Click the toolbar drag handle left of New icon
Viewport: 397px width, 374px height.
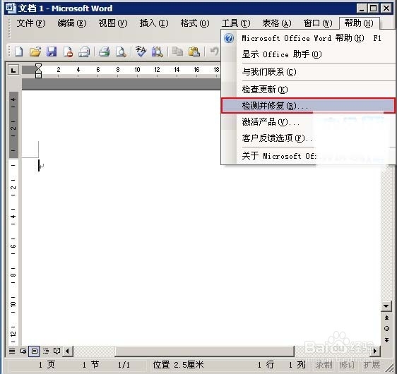(x=9, y=52)
